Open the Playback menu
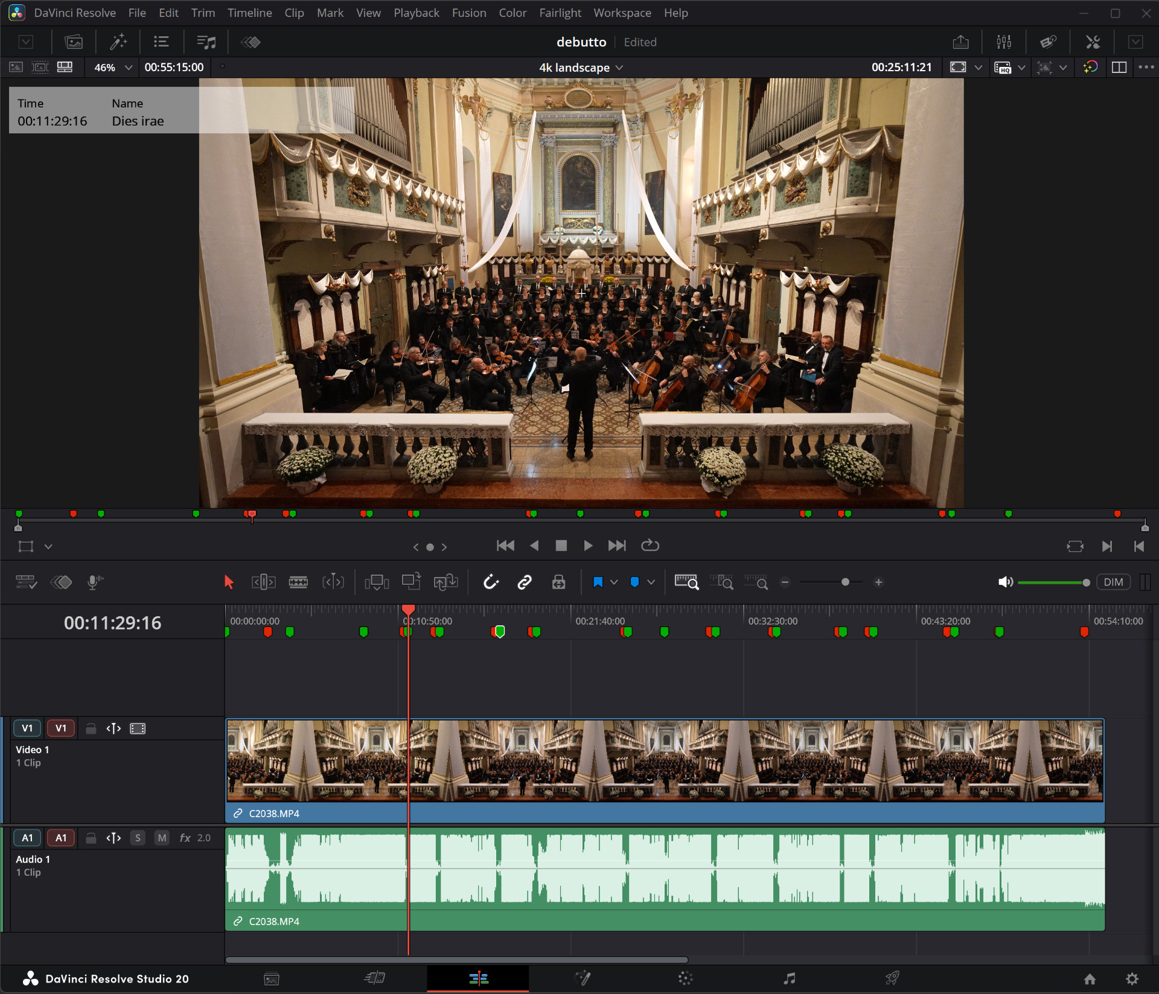The height and width of the screenshot is (994, 1159). tap(416, 12)
